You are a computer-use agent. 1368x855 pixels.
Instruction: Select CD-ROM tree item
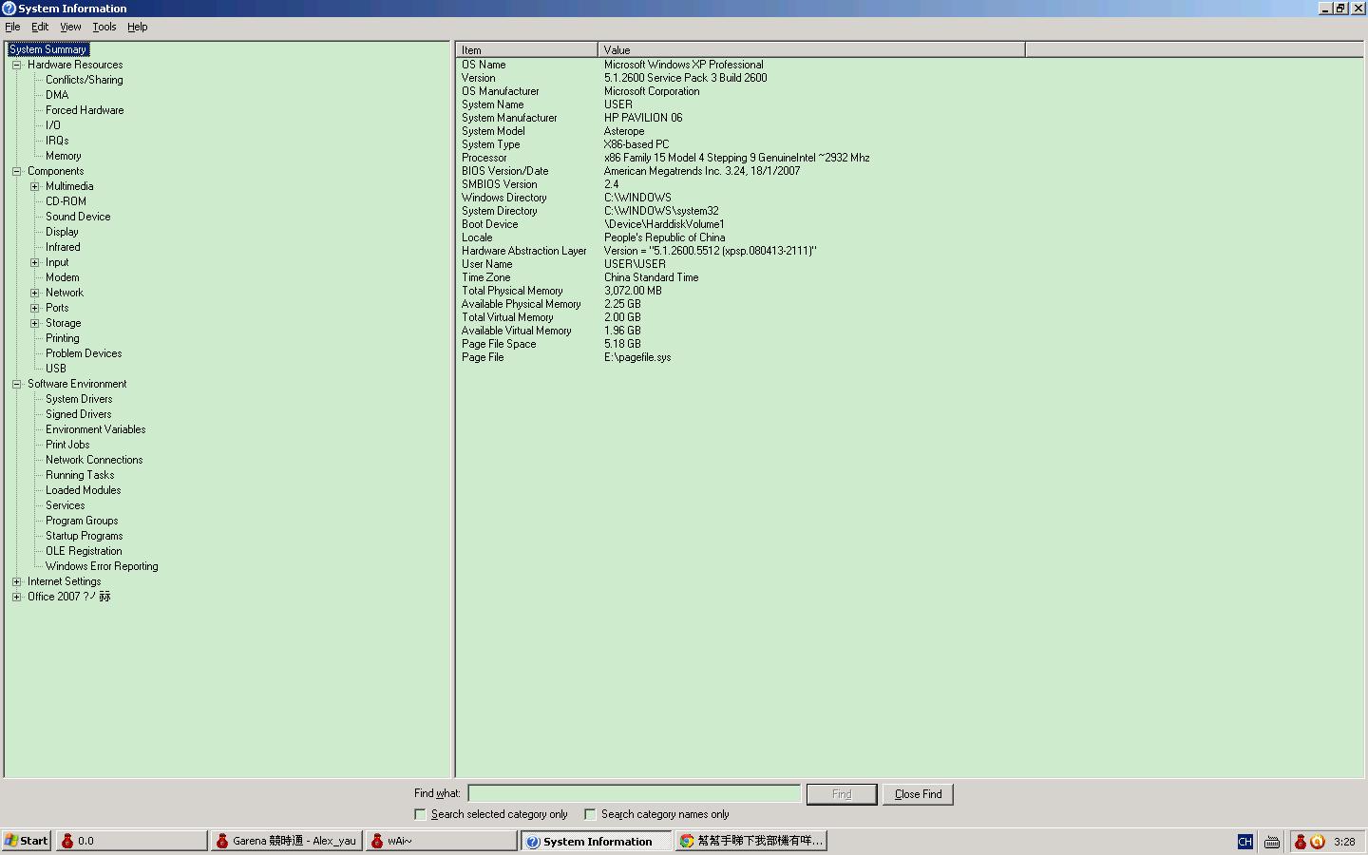(66, 201)
